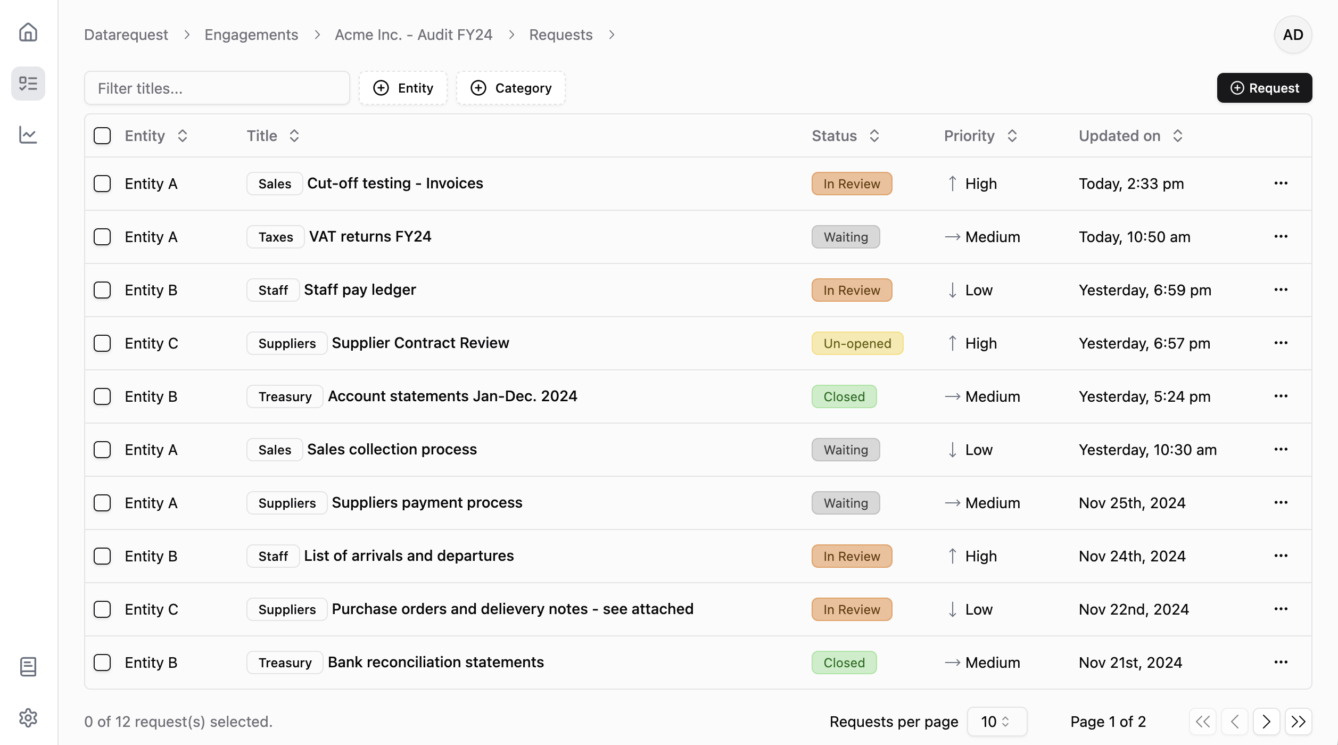Click the Filter titles input field
1338x745 pixels.
click(x=217, y=88)
